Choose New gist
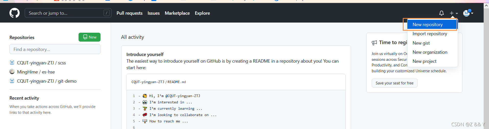 tap(421, 43)
